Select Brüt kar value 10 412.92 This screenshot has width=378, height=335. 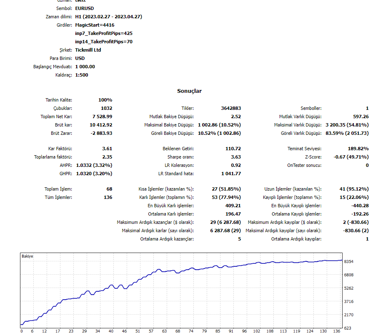[x=101, y=125]
